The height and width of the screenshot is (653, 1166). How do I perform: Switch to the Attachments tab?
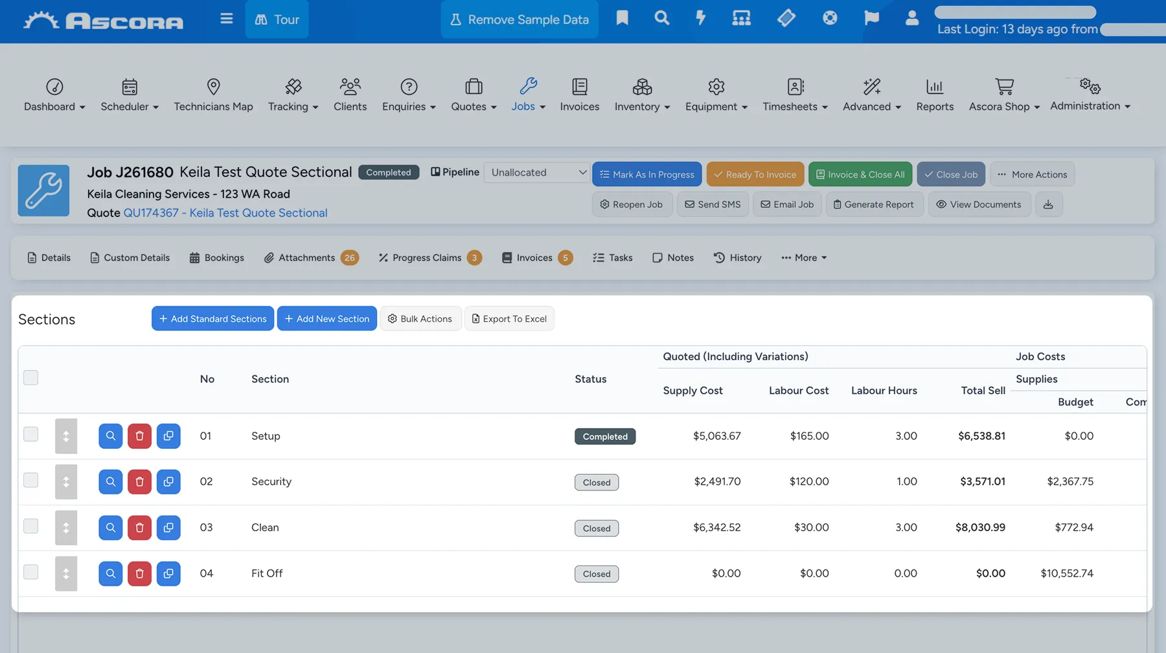311,258
